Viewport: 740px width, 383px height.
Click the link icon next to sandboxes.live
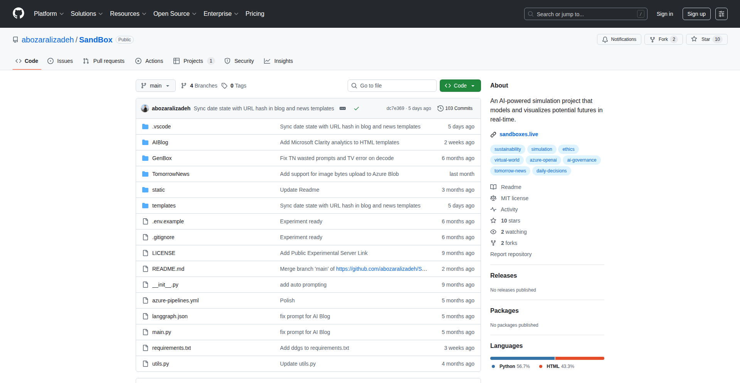point(493,135)
